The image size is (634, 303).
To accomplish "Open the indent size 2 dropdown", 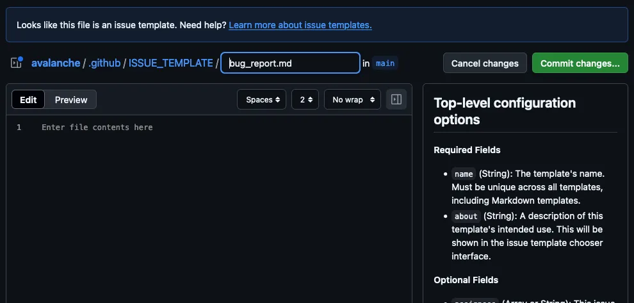I will 305,99.
